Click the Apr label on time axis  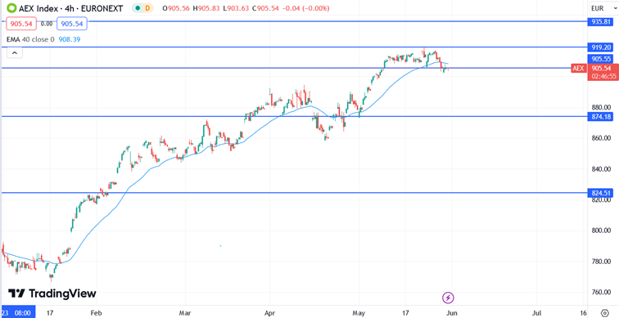click(x=269, y=313)
